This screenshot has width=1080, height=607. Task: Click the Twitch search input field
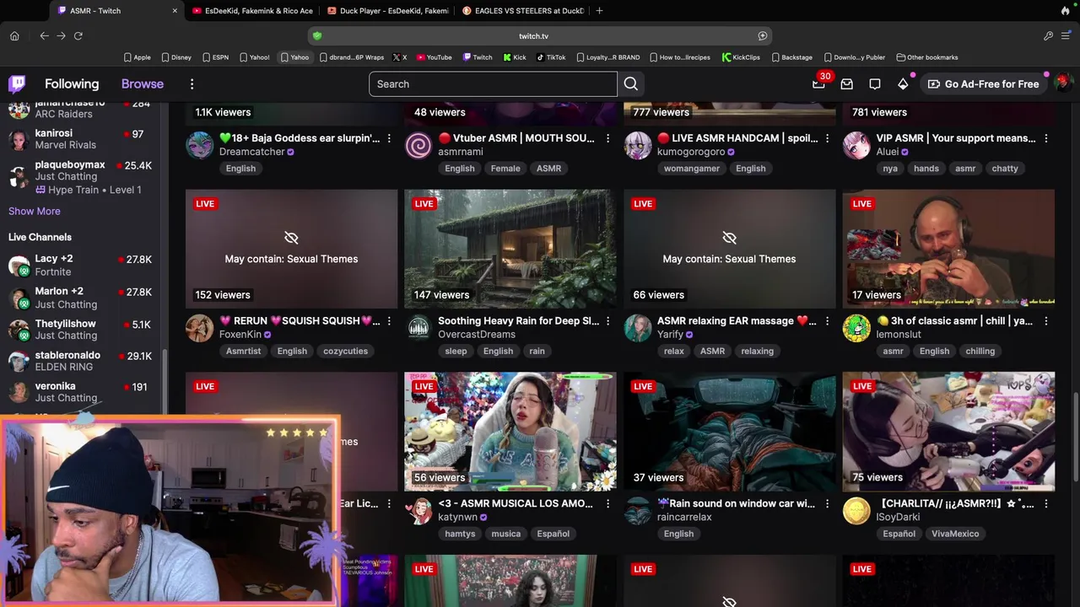[x=493, y=84]
